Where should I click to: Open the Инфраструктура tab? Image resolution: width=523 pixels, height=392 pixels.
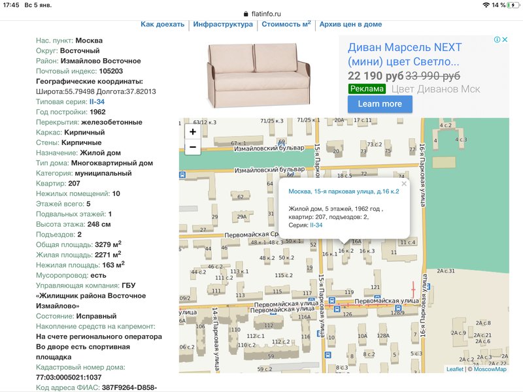(223, 24)
